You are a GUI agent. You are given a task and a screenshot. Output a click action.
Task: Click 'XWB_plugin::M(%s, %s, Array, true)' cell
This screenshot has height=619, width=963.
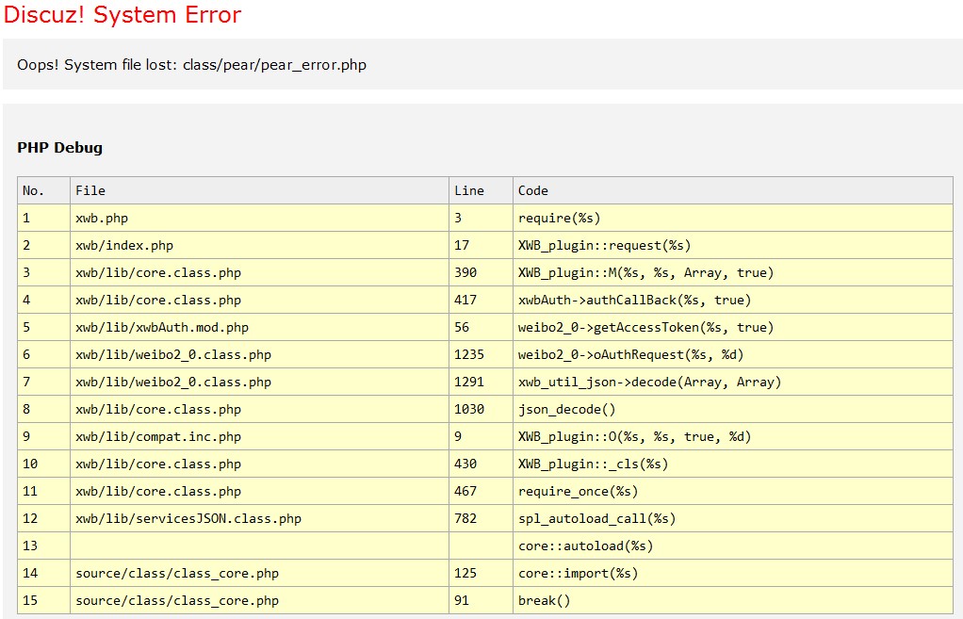733,272
